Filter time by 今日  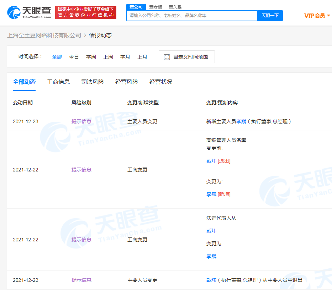74,57
